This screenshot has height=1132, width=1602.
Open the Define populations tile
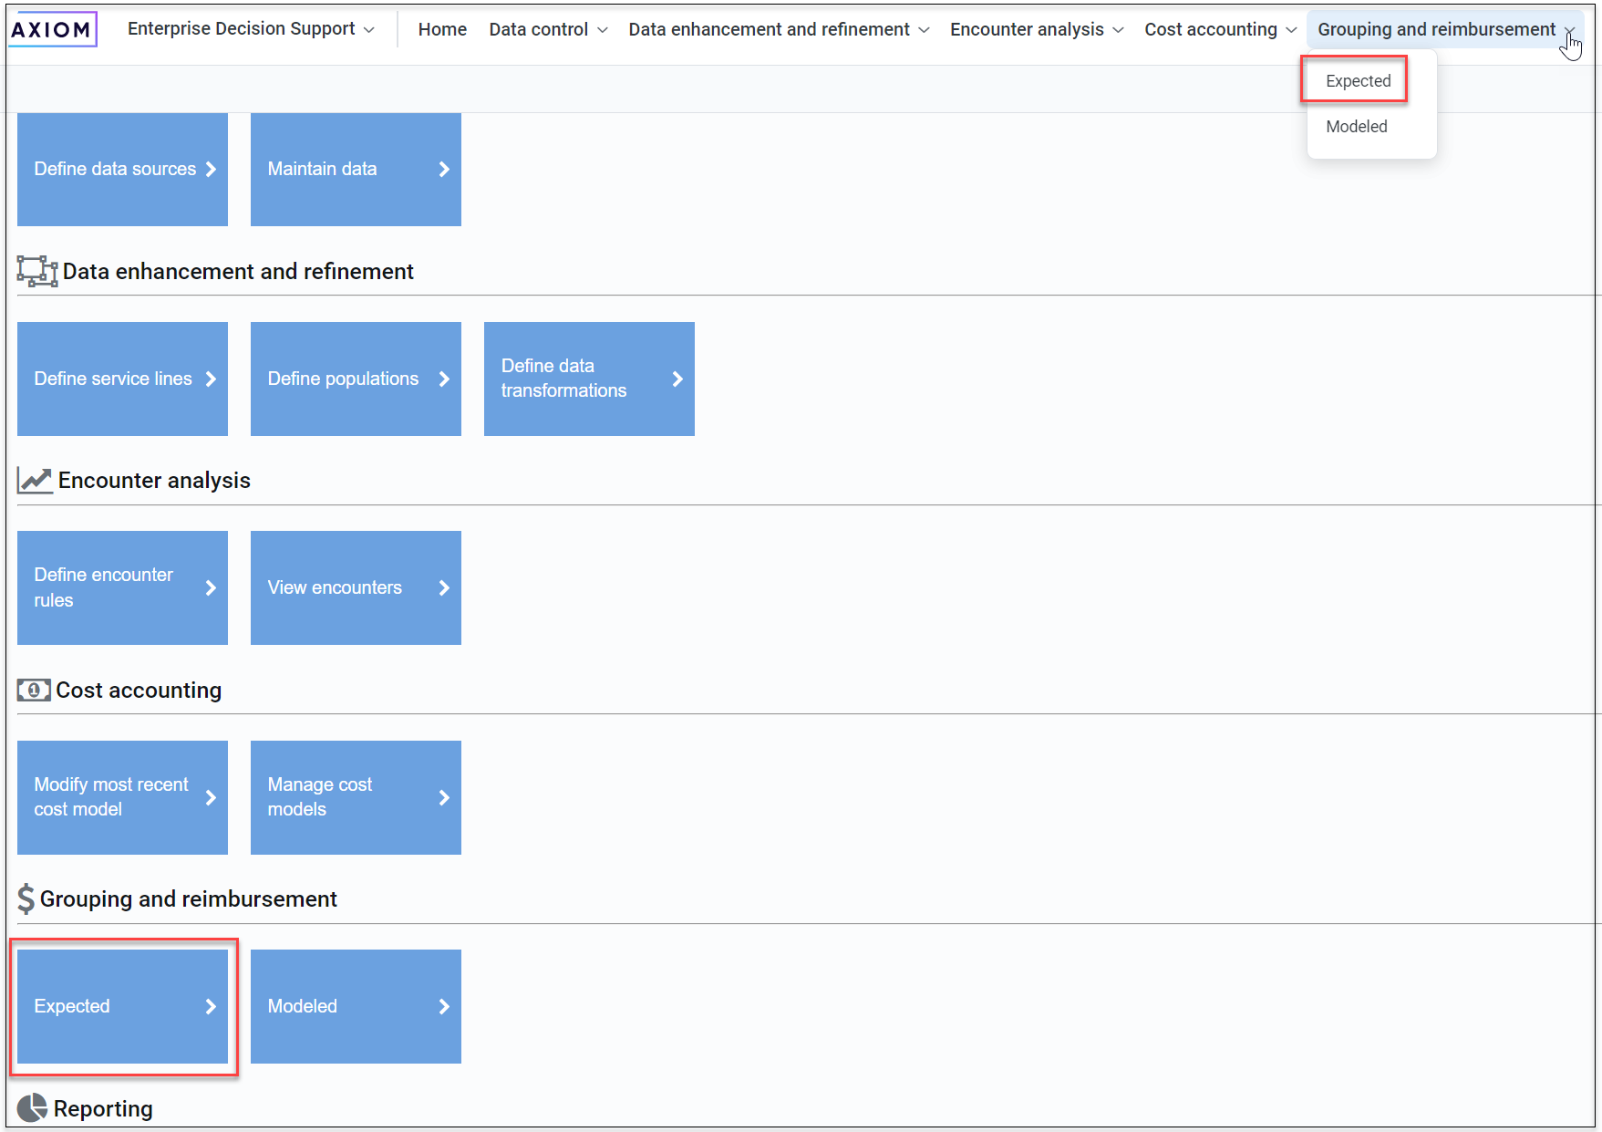[x=356, y=379]
